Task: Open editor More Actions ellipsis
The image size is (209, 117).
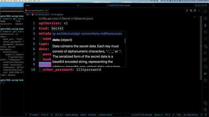Action: [x=199, y=10]
